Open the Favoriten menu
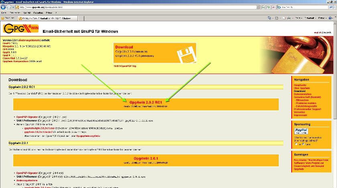 click(38, 13)
